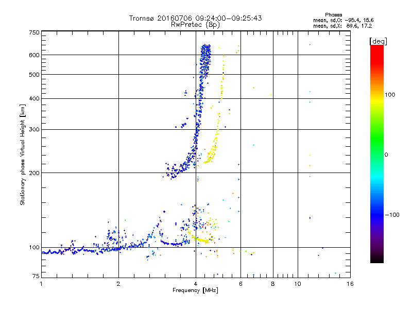The width and height of the screenshot is (412, 309).
Task: Click the dense blue echo cluster above 600 km
Action: [205, 50]
